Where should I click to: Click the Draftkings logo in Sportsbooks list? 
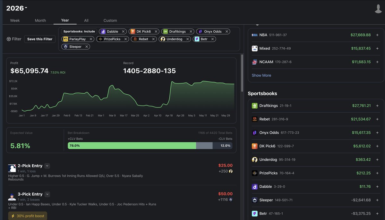tap(255, 106)
